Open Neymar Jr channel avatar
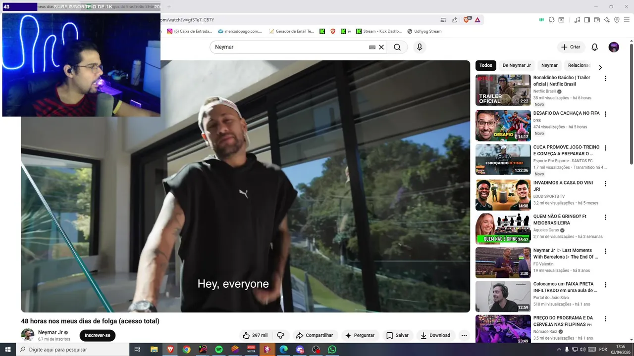Screen dimensions: 634x356 [28, 335]
